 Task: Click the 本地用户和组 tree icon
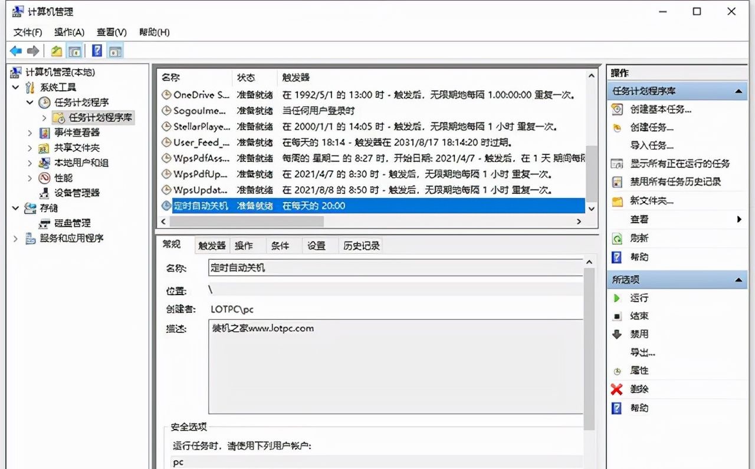pos(44,163)
